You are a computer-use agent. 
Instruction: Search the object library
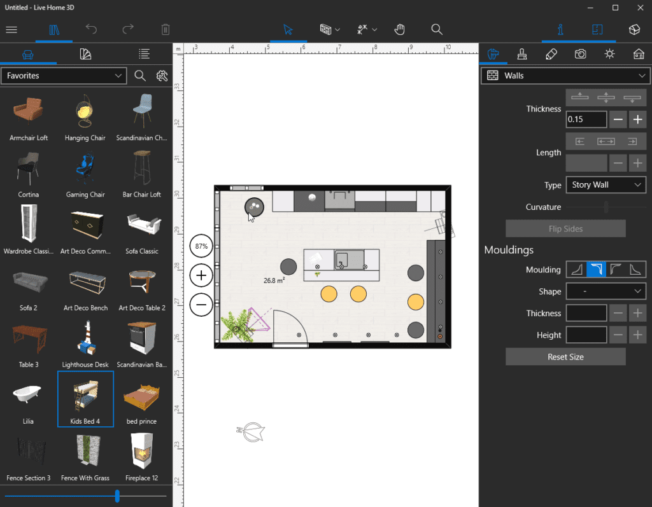pyautogui.click(x=140, y=76)
